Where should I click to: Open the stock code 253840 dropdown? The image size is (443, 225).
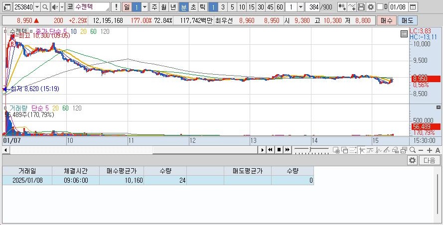pos(37,7)
